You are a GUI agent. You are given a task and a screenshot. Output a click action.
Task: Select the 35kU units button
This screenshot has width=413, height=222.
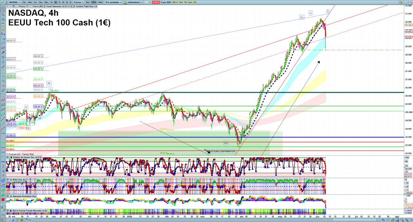(x=100, y=2)
